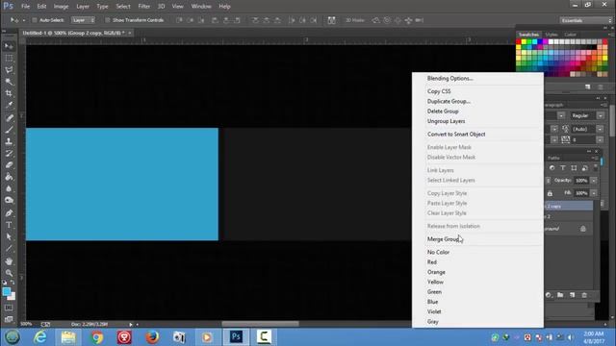Select the Paint Bucket tool

[x=9, y=177]
